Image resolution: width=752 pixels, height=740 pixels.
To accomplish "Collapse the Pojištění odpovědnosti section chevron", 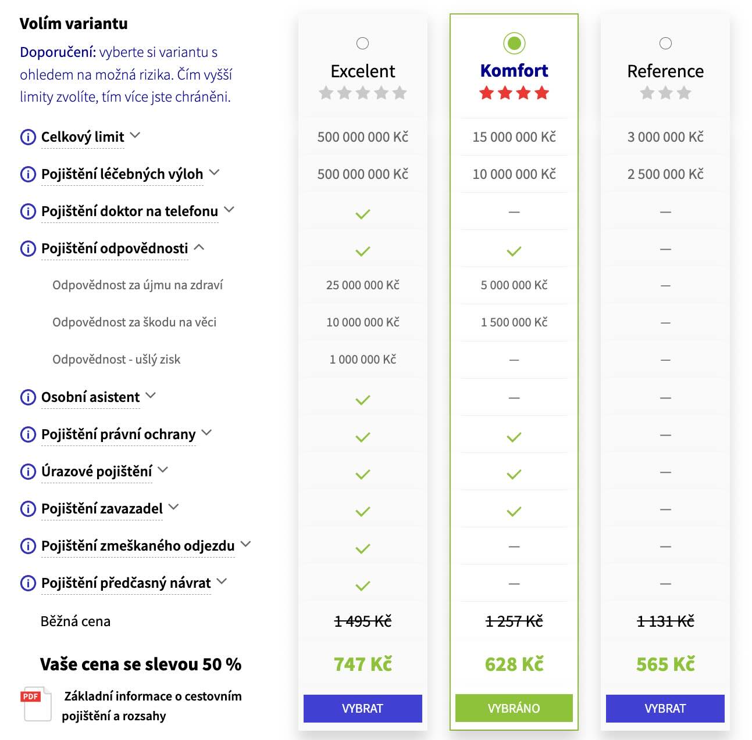I will [x=199, y=247].
